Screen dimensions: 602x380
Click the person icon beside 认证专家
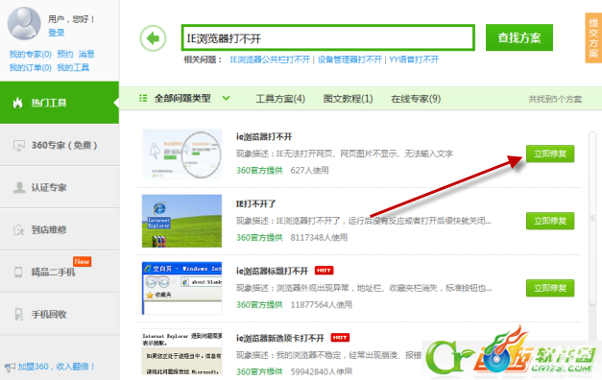pyautogui.click(x=19, y=188)
